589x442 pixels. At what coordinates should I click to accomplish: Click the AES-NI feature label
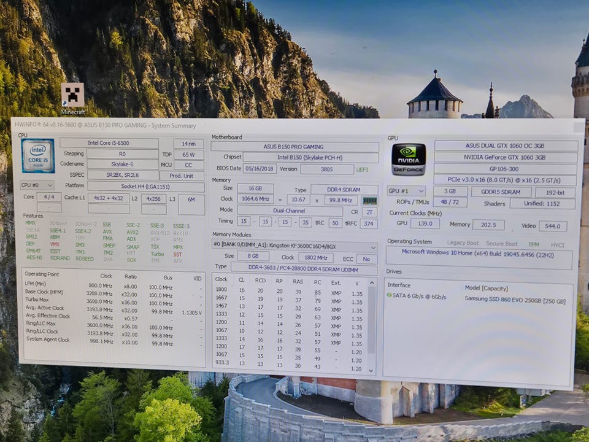34,257
